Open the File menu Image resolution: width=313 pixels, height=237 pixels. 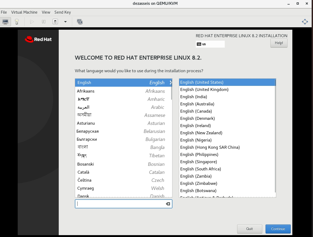[x=4, y=12]
